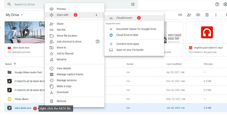This screenshot has height=115, width=227.
Task: Select Make a copy
Action: click(74, 86)
